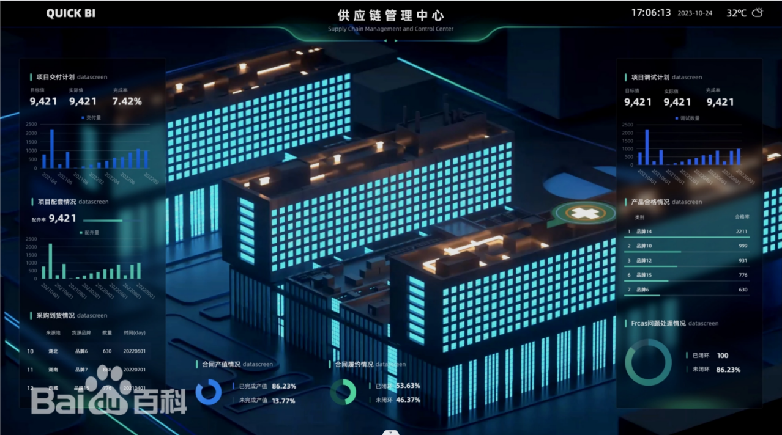Screen dimensions: 782x435
Task: Click the weather cloud icon in the header
Action: [x=758, y=12]
